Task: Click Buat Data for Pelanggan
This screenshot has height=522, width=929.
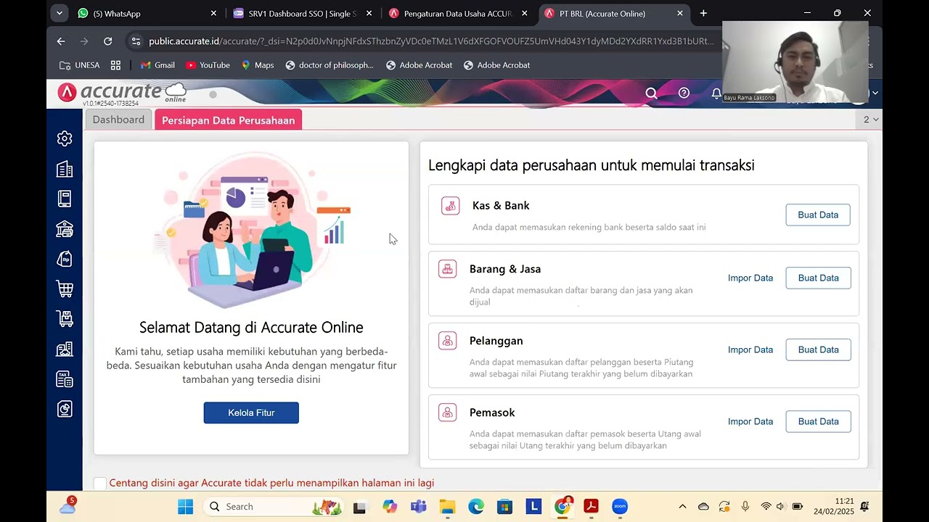Action: [818, 349]
